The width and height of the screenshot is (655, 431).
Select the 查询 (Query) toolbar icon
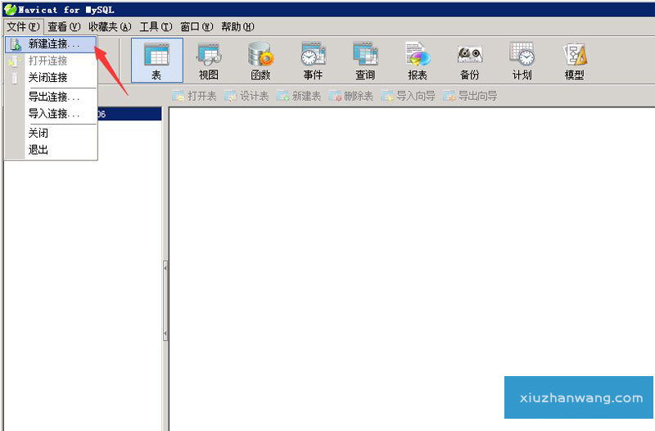point(365,60)
